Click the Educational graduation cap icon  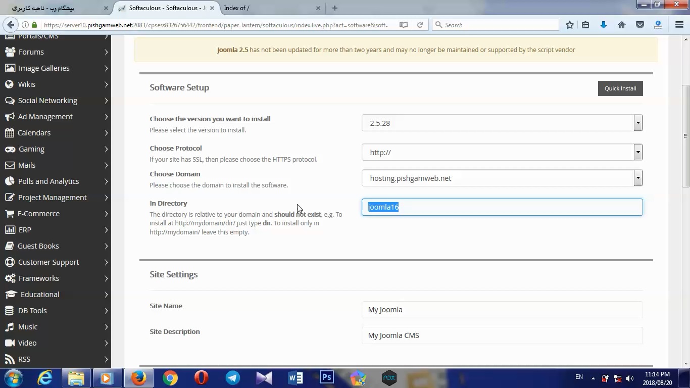(11, 295)
